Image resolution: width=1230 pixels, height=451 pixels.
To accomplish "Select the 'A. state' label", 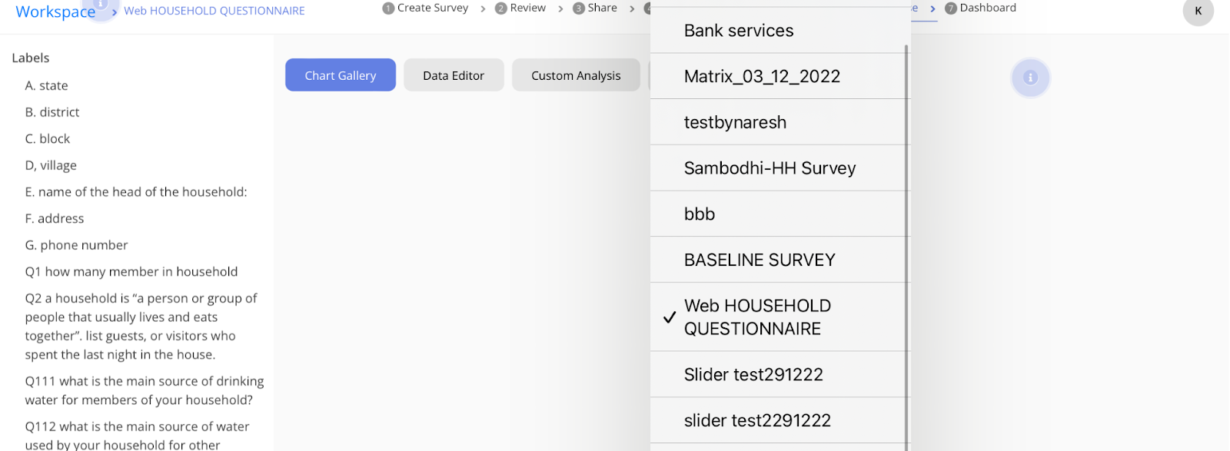I will pos(46,85).
